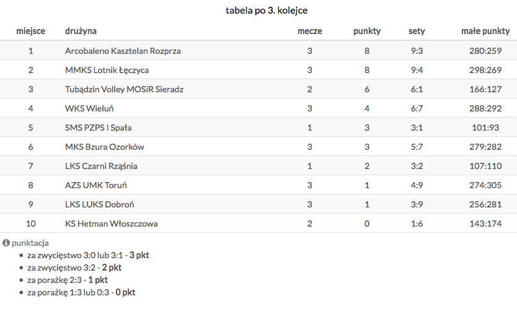This screenshot has width=517, height=309.
Task: Select MKS Bzura Ozorków team
Action: tap(105, 147)
